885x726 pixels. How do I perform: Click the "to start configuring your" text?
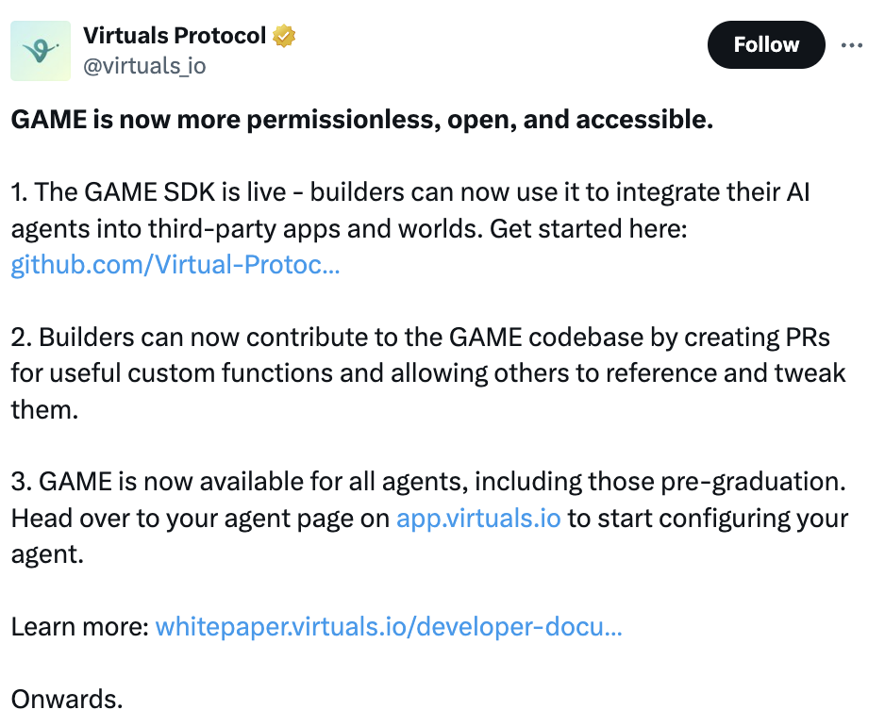[x=708, y=518]
